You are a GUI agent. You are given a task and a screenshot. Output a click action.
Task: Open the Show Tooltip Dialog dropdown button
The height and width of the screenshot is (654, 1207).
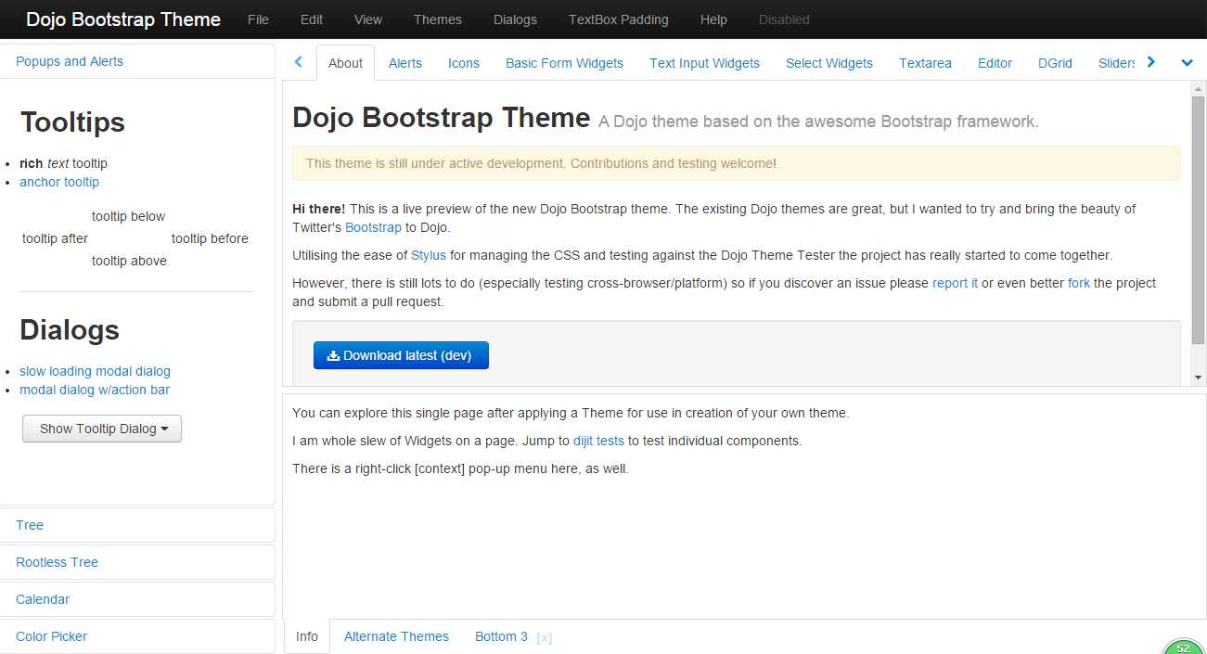click(x=102, y=429)
